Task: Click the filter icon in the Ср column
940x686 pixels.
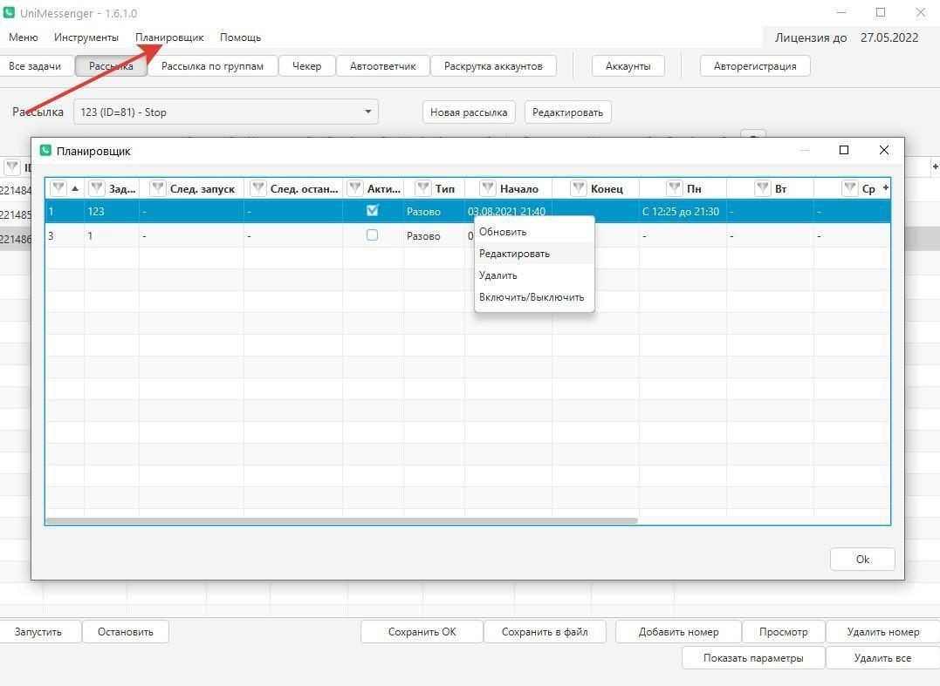Action: coord(849,188)
